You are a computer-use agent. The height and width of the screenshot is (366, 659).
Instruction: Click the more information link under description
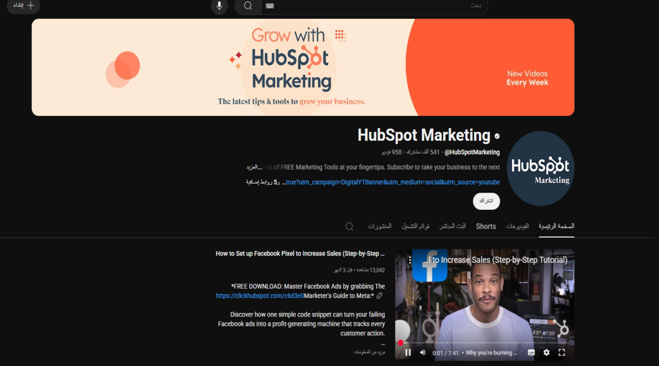tap(369, 352)
